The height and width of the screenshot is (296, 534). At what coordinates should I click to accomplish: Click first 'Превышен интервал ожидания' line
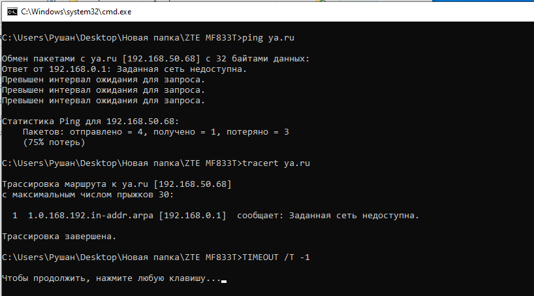[x=104, y=80]
